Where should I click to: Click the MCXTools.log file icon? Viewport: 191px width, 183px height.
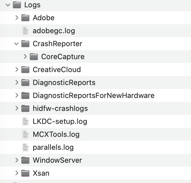point(25,134)
